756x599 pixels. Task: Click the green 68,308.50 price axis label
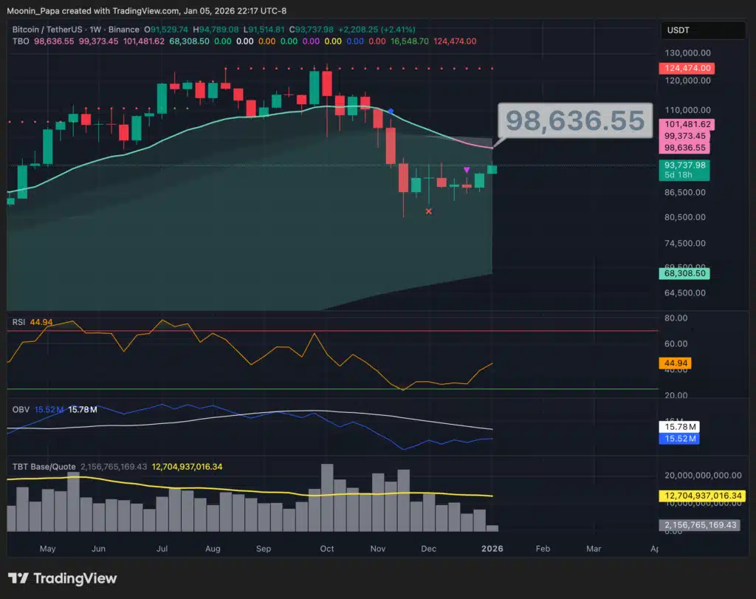click(x=684, y=273)
